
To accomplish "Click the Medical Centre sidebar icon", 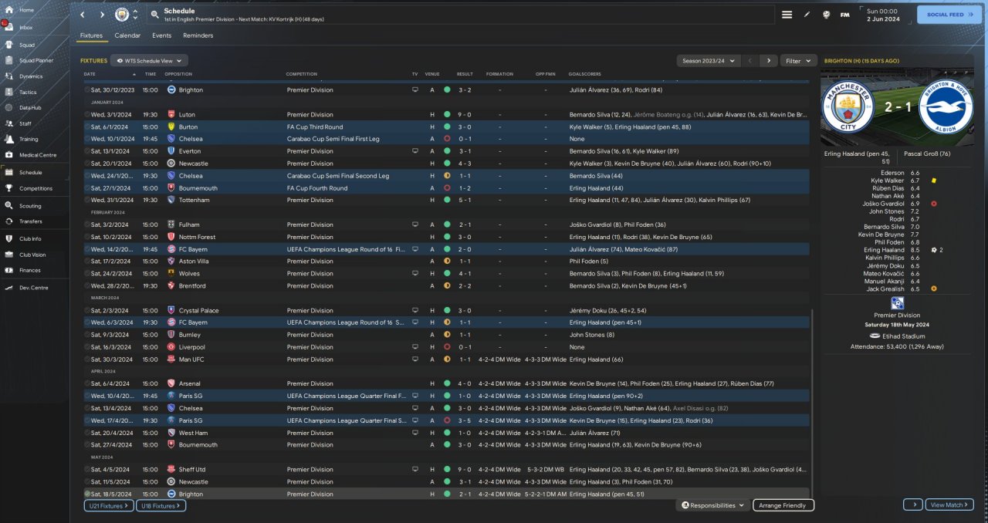I will 10,155.
